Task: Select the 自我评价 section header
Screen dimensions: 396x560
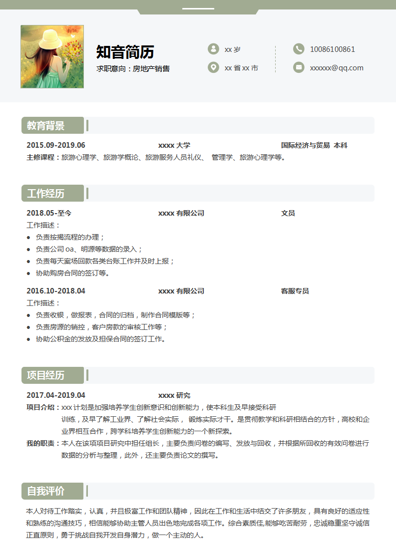Action: 46,491
